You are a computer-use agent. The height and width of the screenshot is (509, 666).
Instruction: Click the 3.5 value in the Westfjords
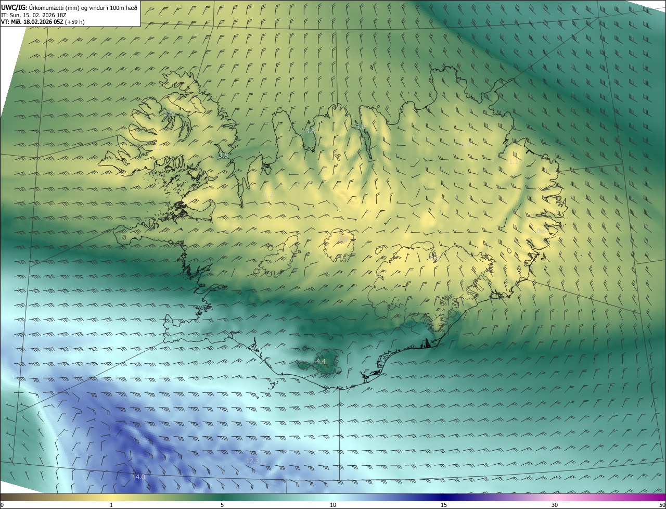point(169,113)
